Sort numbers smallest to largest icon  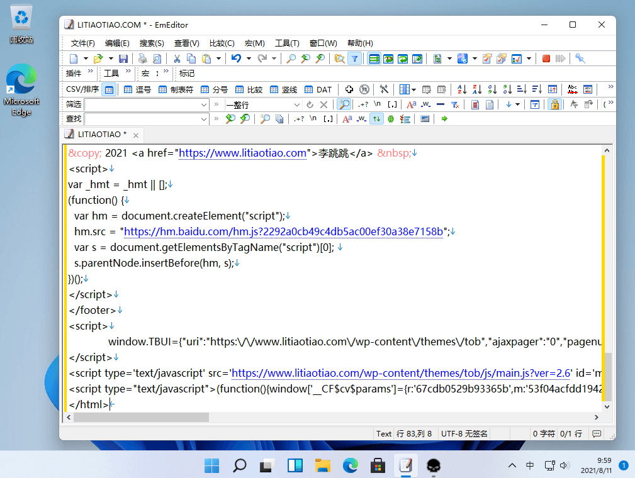tap(492, 89)
